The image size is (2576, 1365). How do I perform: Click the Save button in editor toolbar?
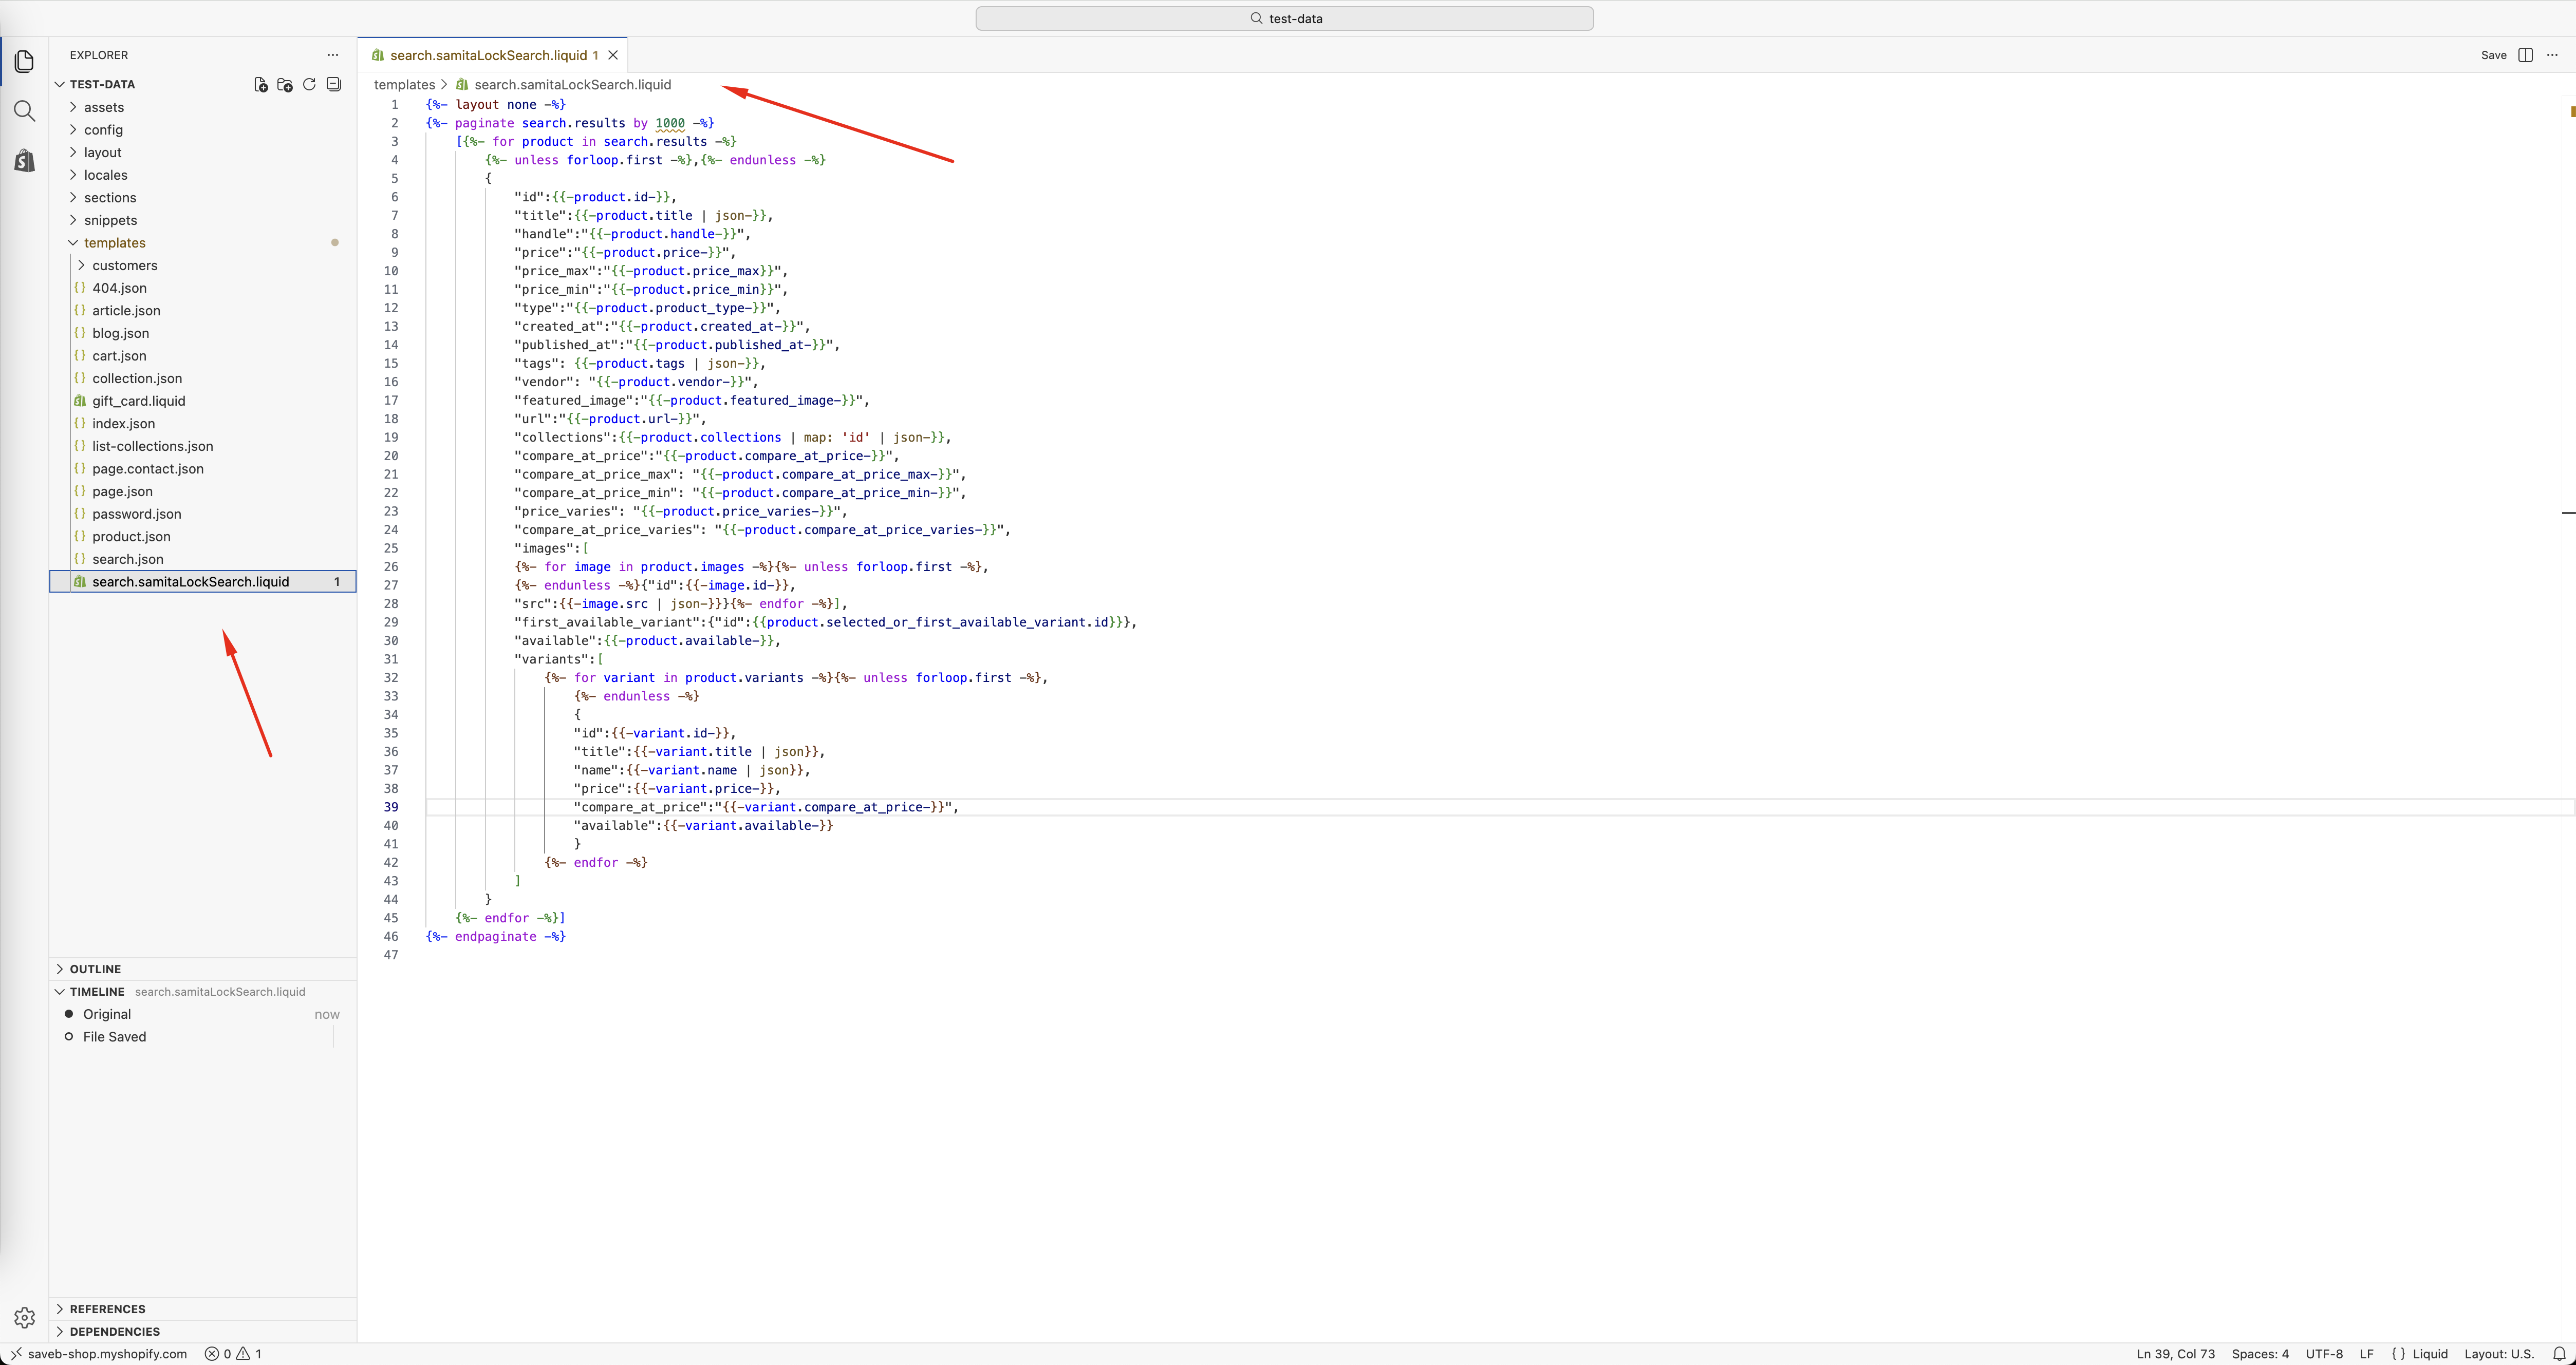click(2493, 55)
